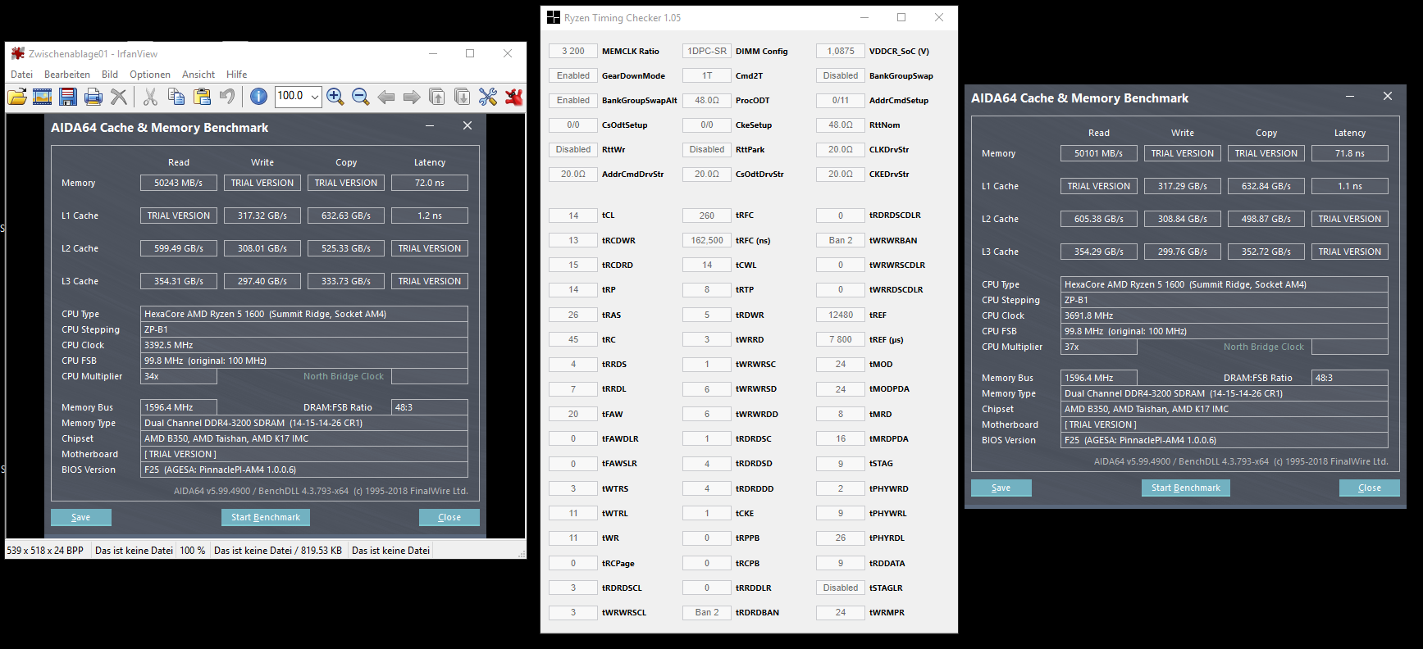Screen dimensions: 1423x649
Task: Go to the next image with right arrow
Action: (x=412, y=97)
